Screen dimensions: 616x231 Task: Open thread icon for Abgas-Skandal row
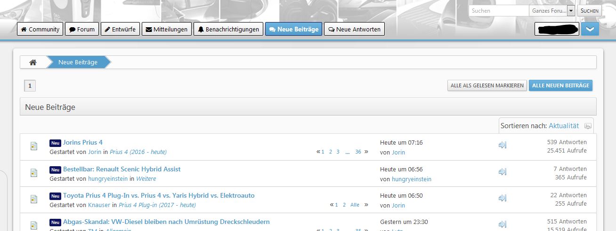tap(33, 225)
